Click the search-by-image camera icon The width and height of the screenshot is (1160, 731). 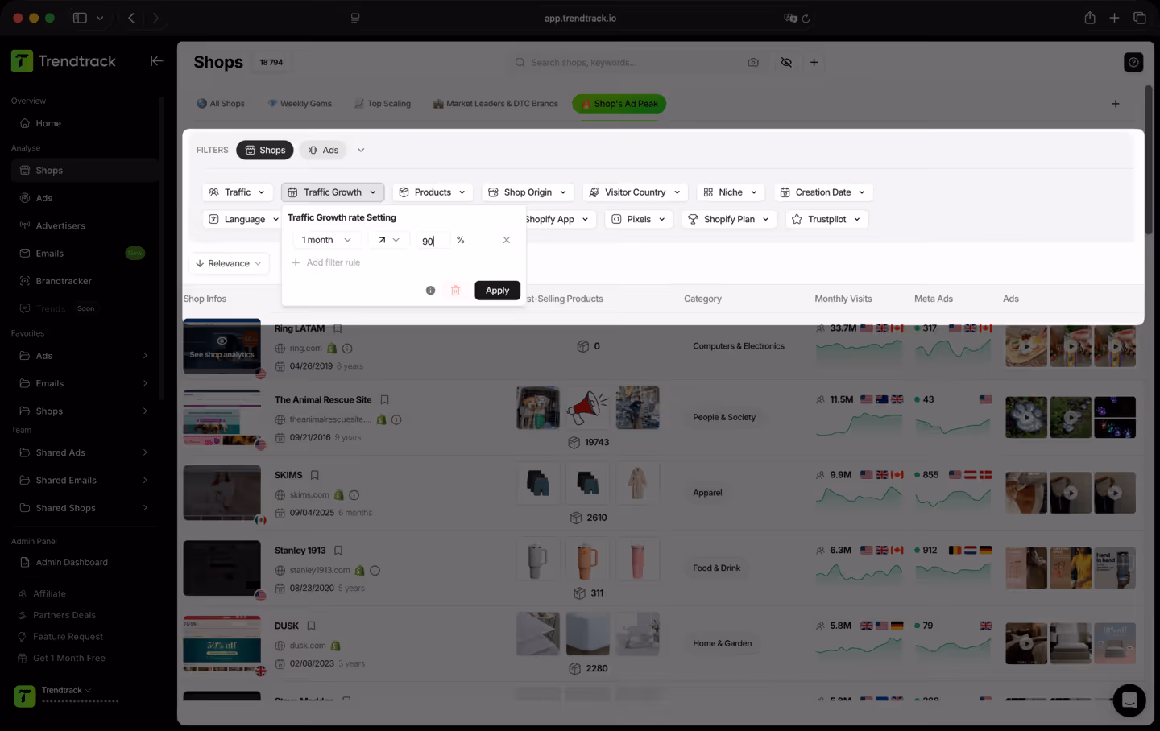pos(752,62)
